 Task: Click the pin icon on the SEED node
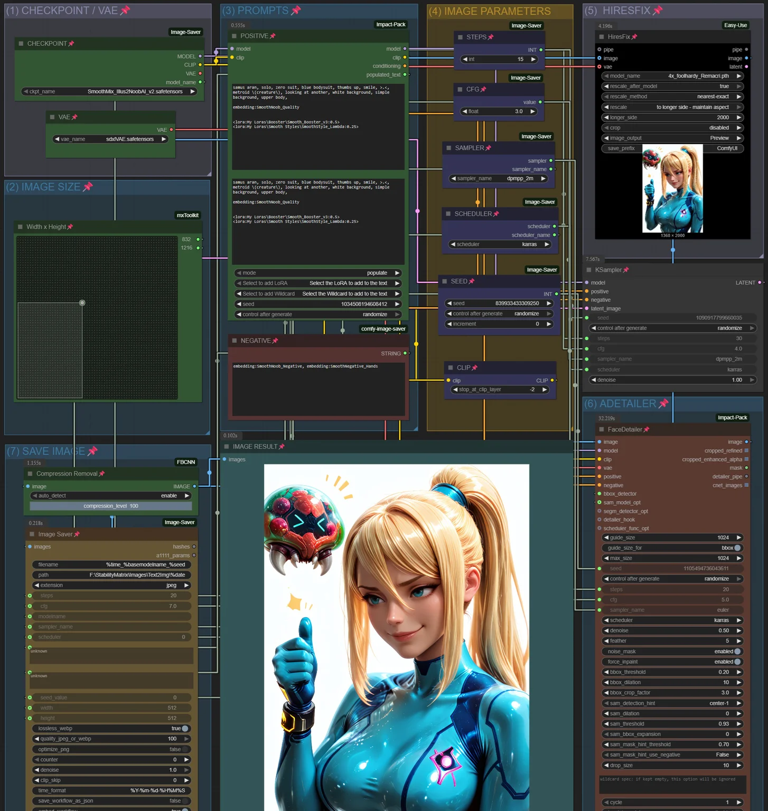coord(472,281)
